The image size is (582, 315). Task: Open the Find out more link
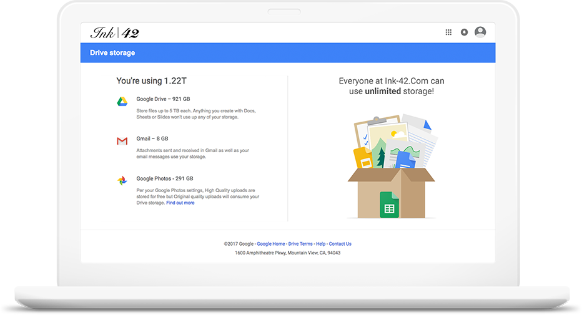click(180, 203)
